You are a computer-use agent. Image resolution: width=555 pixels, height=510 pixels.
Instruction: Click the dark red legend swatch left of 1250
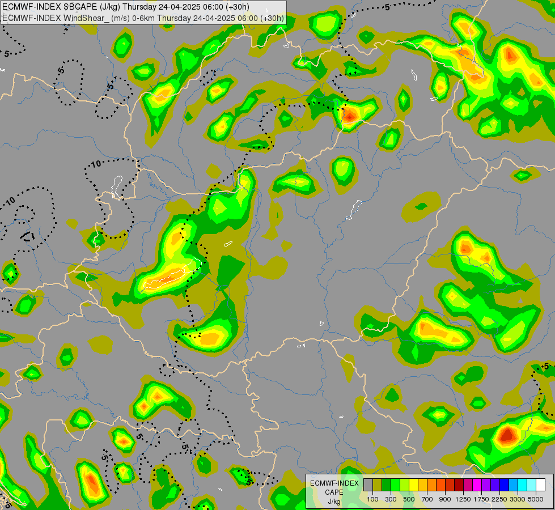coord(459,484)
